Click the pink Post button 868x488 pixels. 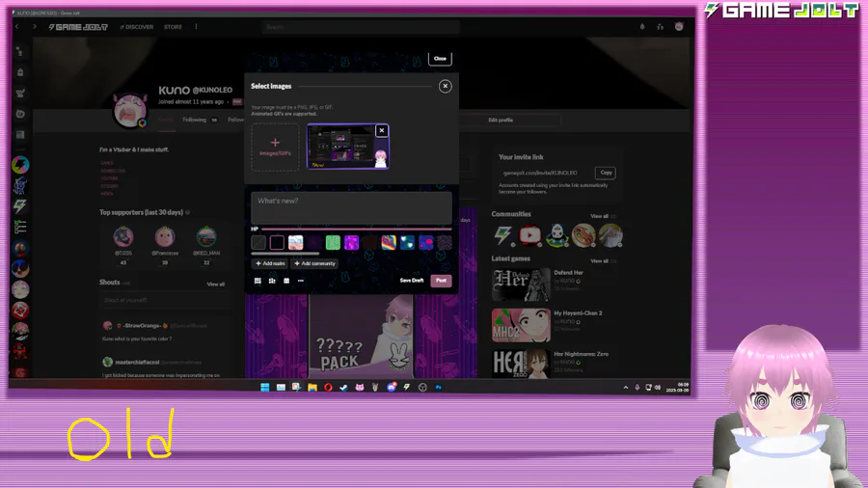point(441,281)
